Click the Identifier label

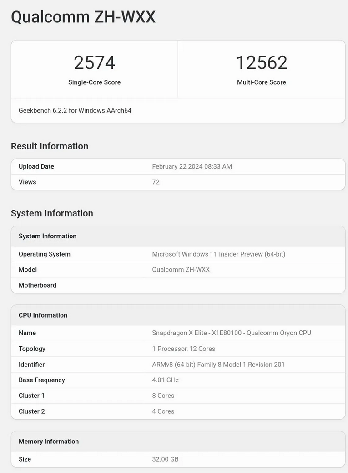point(31,365)
